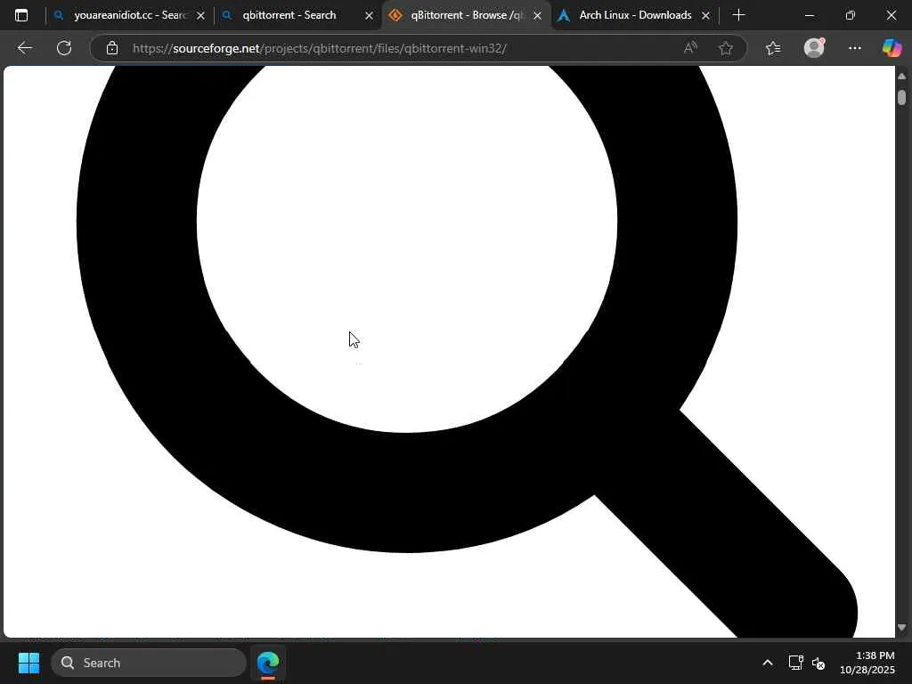This screenshot has height=684, width=912.
Task: Open the Favorites list icon
Action: [x=773, y=48]
